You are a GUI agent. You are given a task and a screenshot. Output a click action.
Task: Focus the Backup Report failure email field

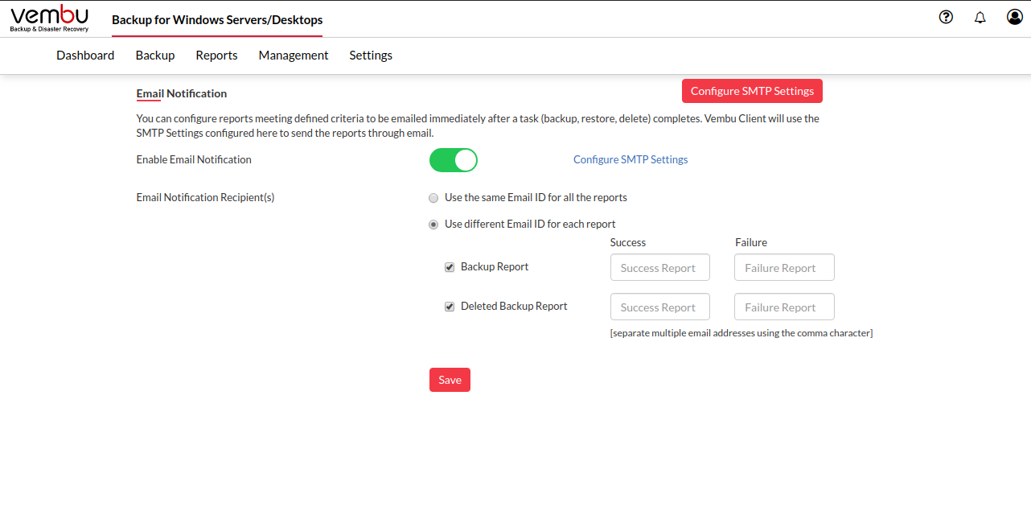784,268
